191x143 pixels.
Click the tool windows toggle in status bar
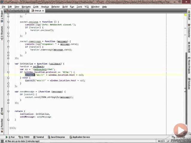click(2, 141)
